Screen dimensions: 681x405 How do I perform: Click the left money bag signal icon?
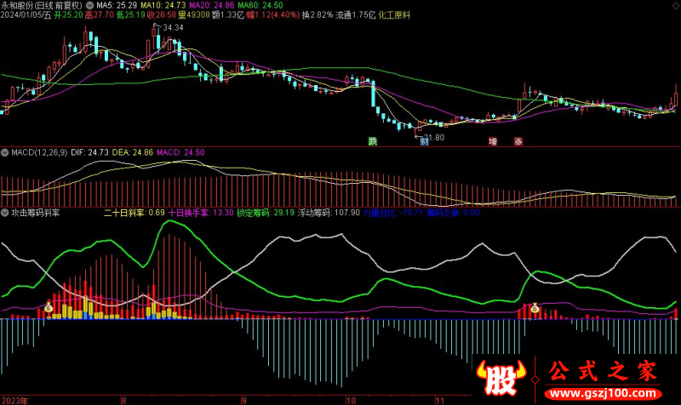click(49, 309)
